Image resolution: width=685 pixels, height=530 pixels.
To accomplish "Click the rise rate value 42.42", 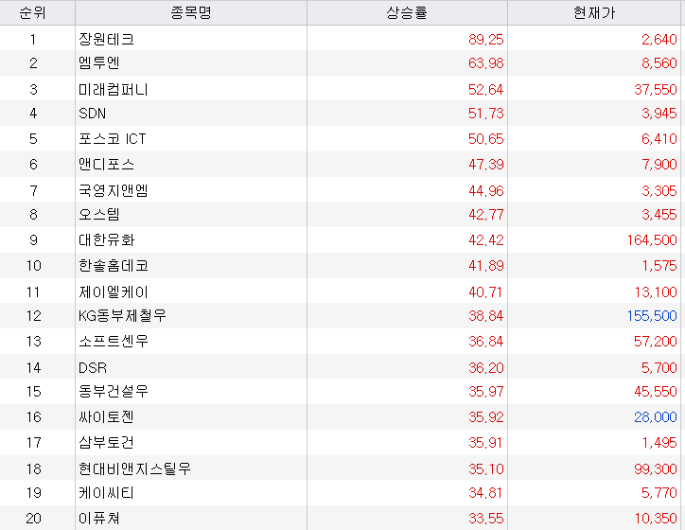I will pos(485,239).
